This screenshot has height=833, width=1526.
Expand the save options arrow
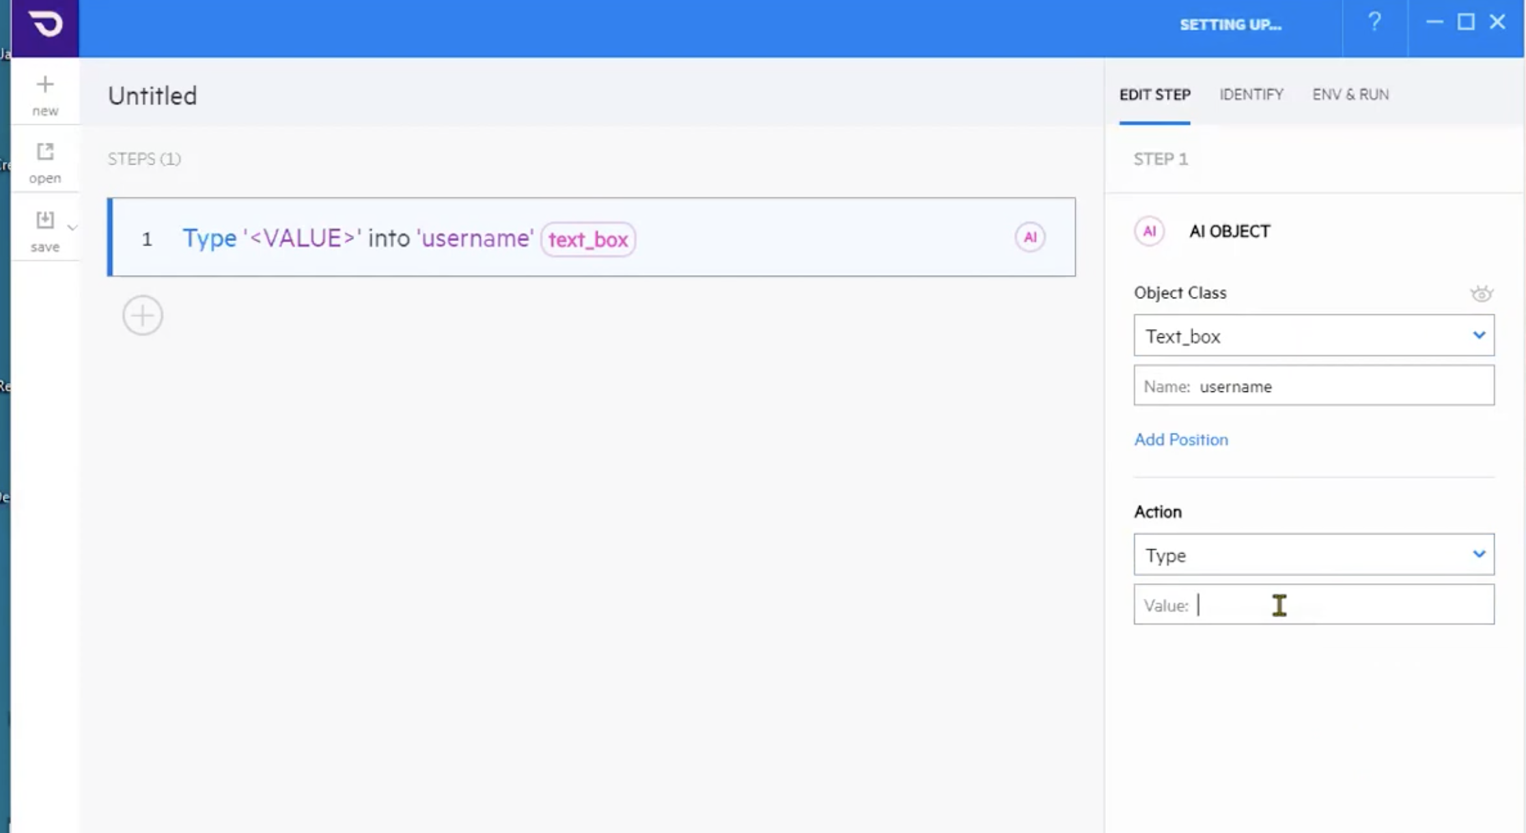72,227
